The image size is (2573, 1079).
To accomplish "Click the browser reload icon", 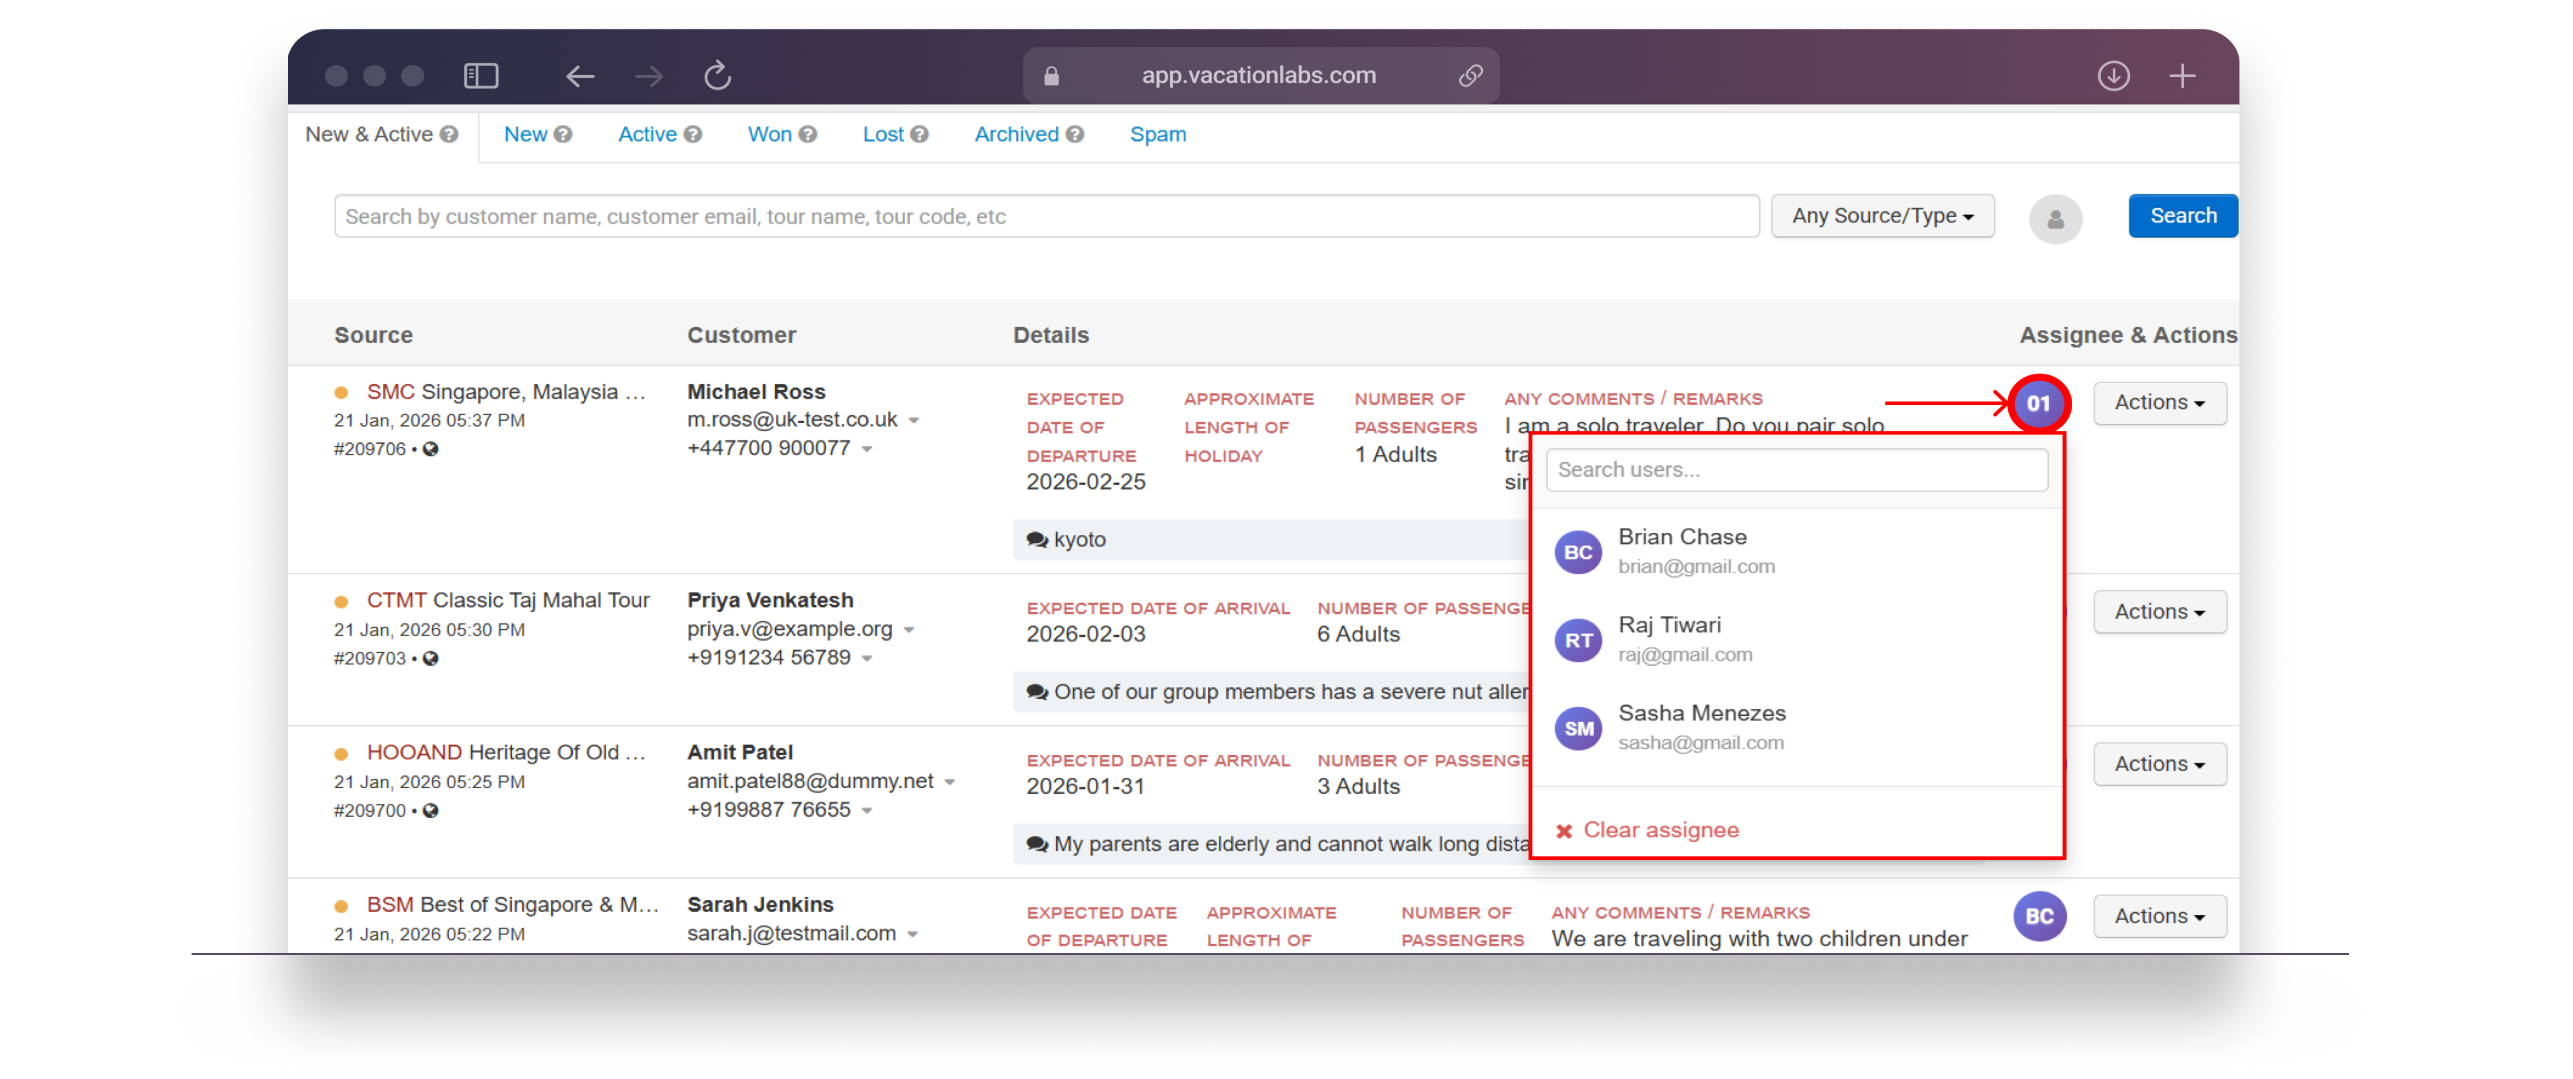I will 717,76.
